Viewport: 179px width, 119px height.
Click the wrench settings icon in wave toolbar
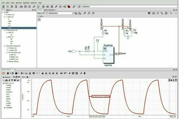pos(81,73)
